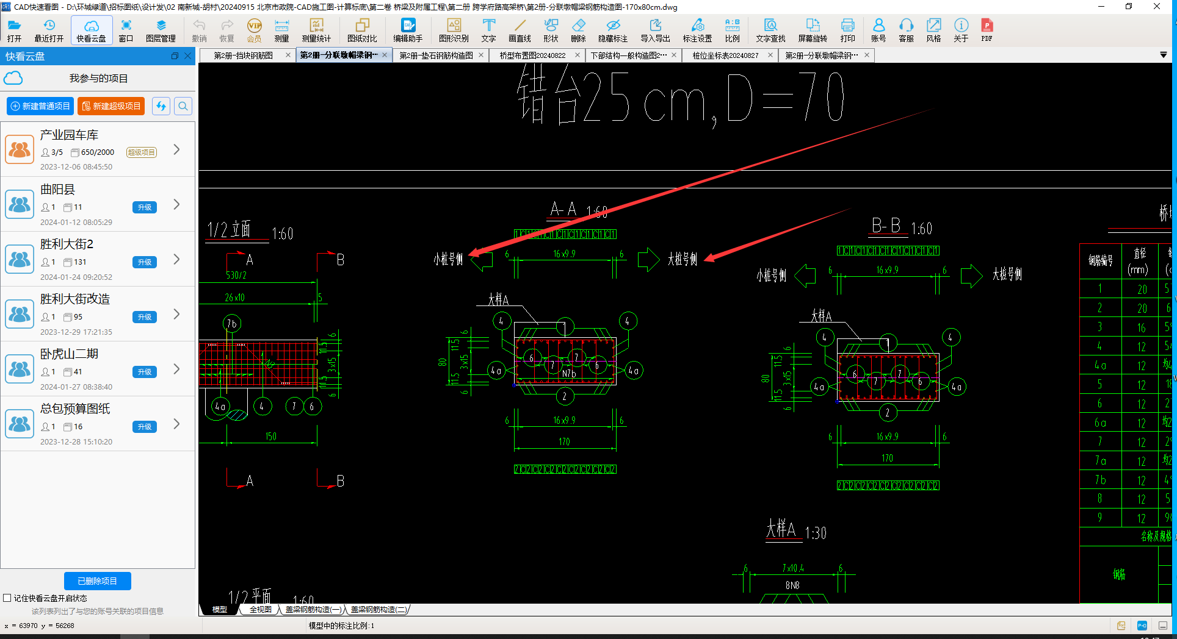The height and width of the screenshot is (639, 1177).
Task: Click 升级 button for 曲阳县
Action: click(145, 207)
